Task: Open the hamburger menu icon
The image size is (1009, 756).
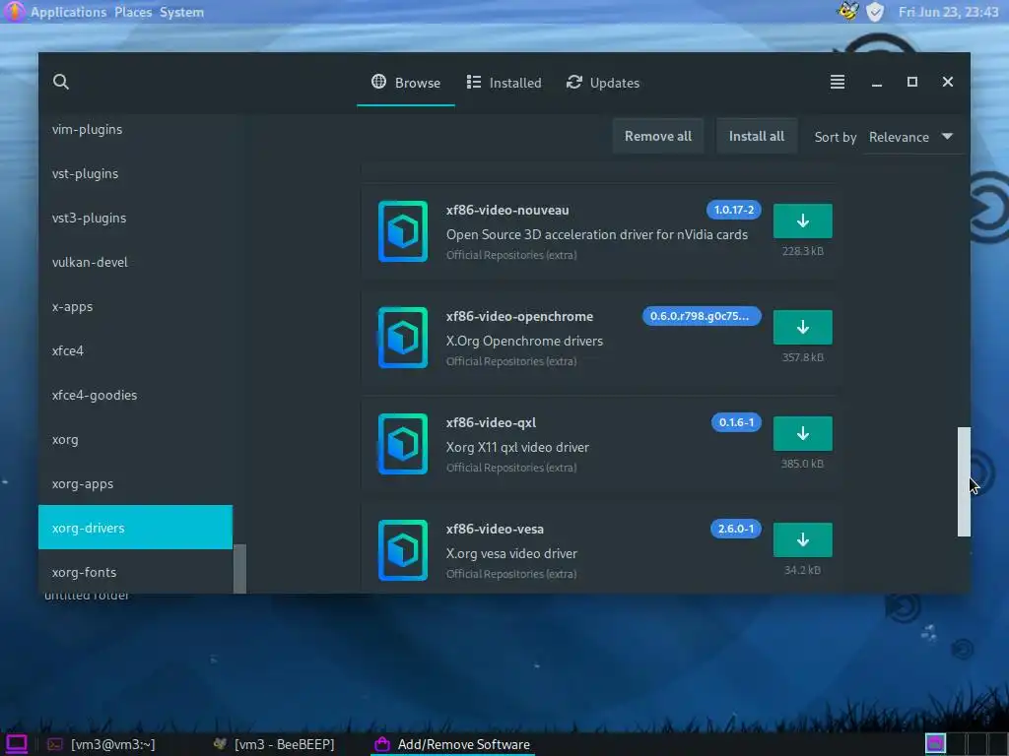Action: click(838, 82)
